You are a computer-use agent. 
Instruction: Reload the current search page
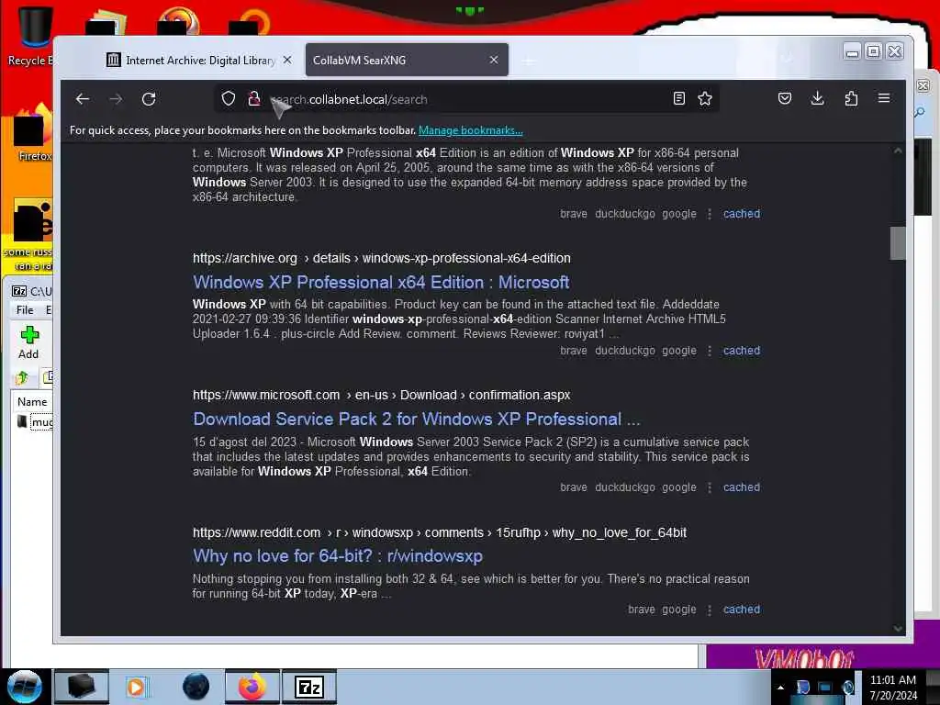pyautogui.click(x=149, y=99)
